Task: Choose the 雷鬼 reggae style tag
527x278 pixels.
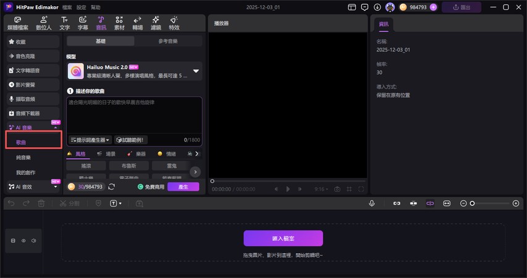Action: point(172,166)
